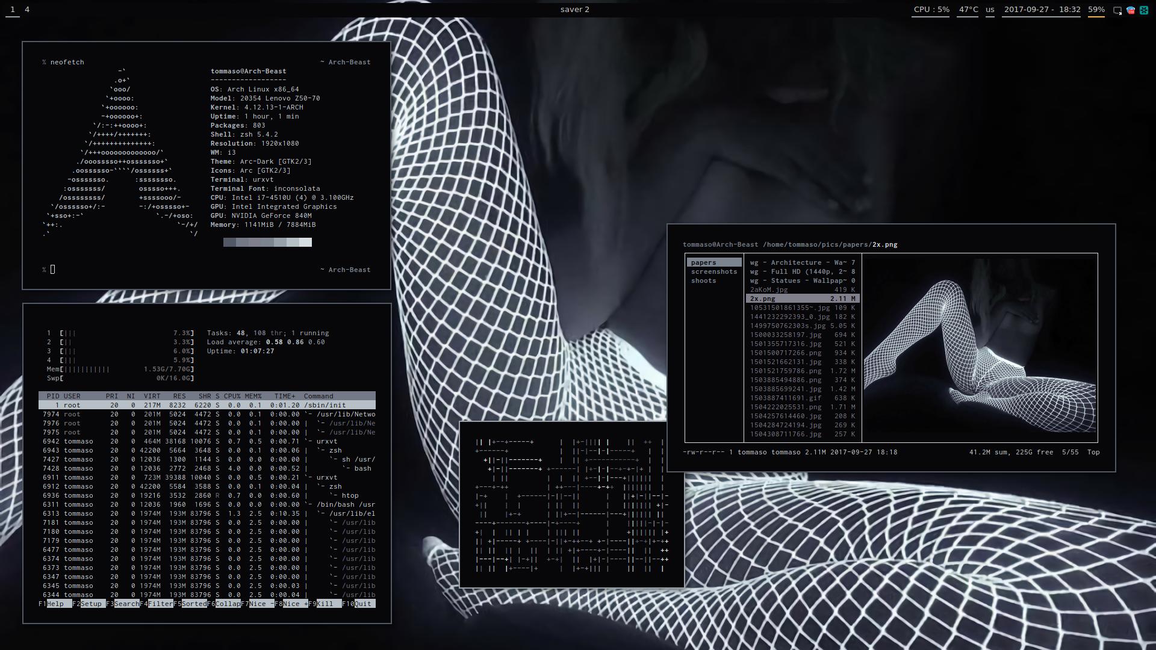Click CPU 1 usage meter in htop
This screenshot has width=1156, height=650.
[x=120, y=333]
